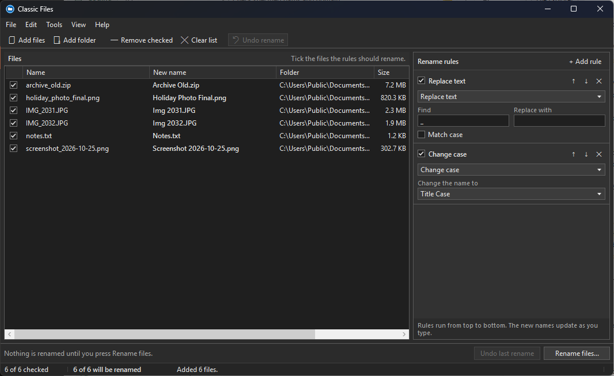Uncheck the screenshot_2026-10-25.png checkbox
Image resolution: width=614 pixels, height=376 pixels.
(14, 149)
